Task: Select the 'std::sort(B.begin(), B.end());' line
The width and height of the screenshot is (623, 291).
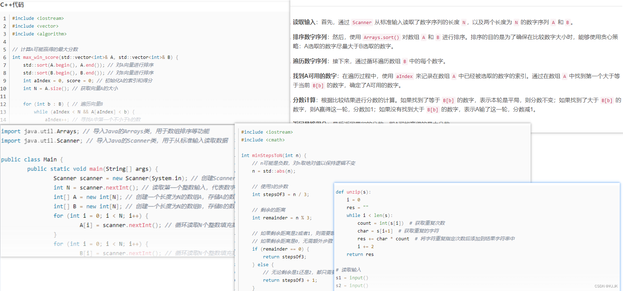Action: pyautogui.click(x=64, y=73)
